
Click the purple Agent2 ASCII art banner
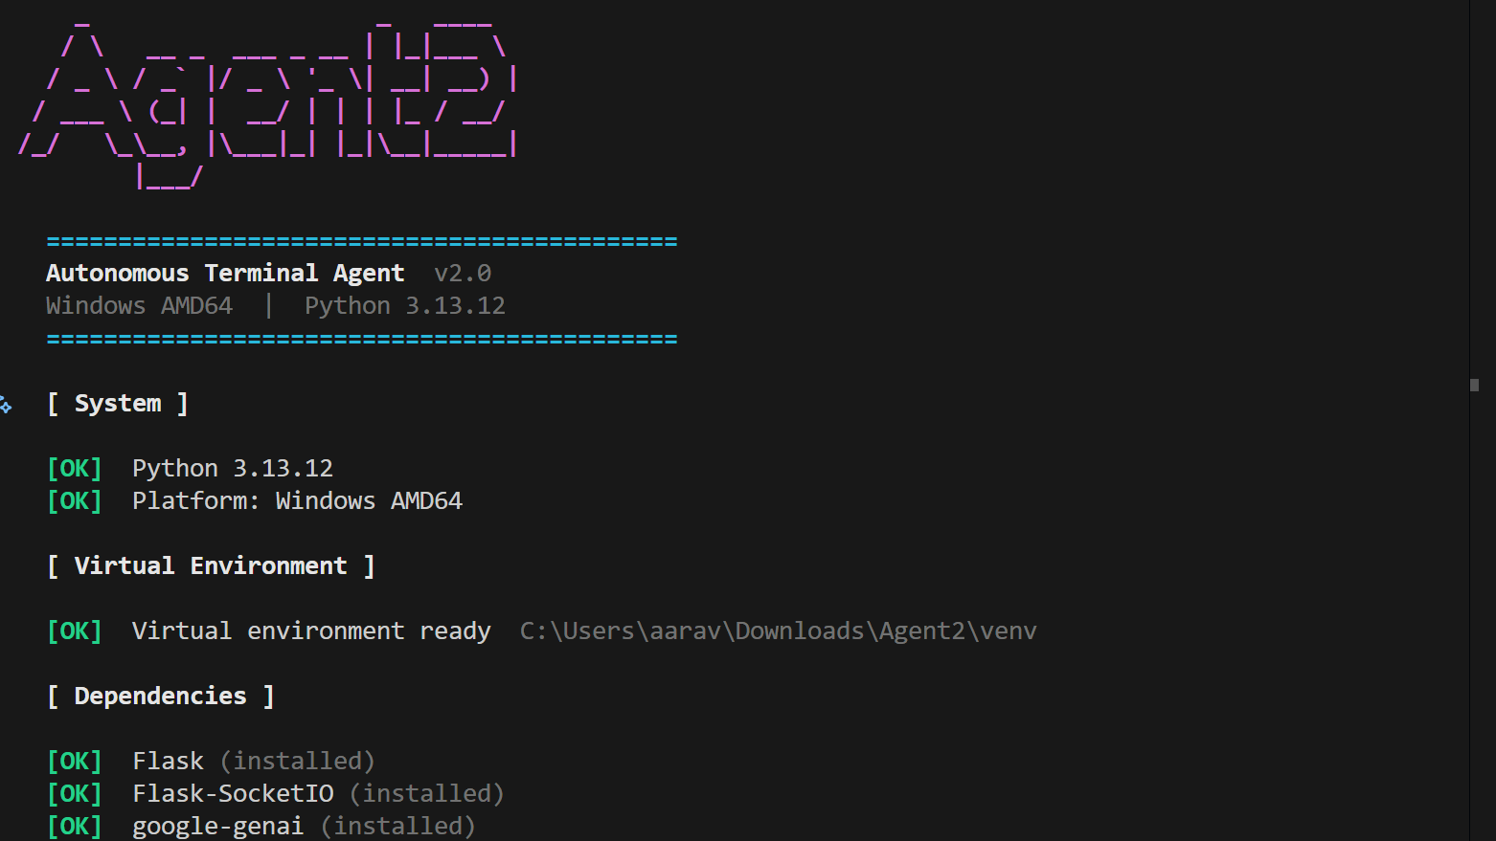(268, 103)
